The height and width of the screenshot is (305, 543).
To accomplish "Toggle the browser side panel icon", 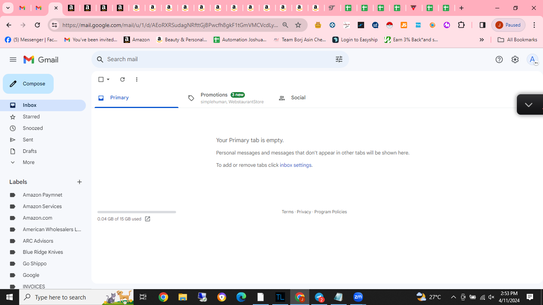I will pos(483,25).
